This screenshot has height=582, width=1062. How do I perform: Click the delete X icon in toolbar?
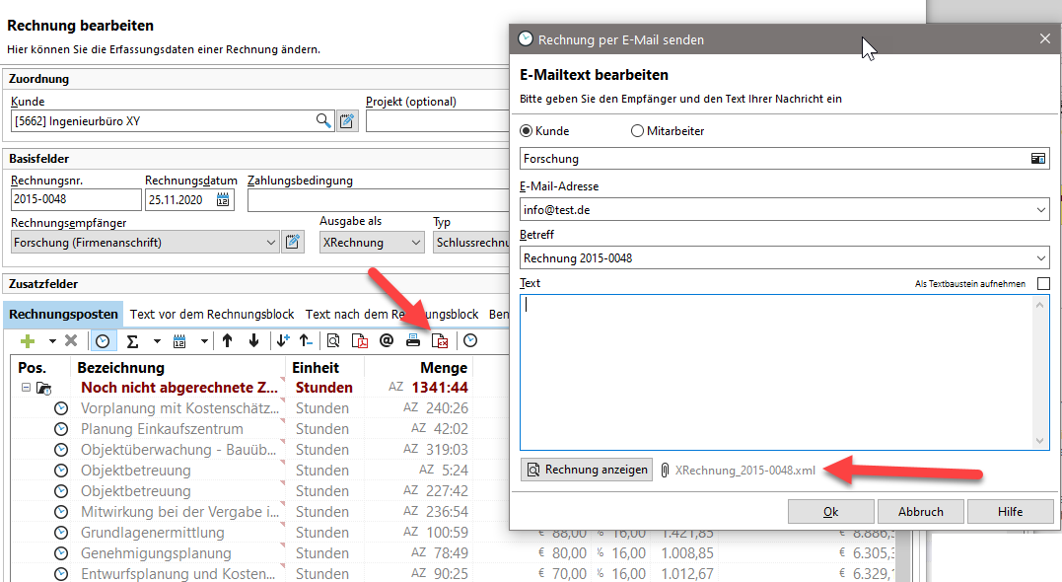coord(71,340)
